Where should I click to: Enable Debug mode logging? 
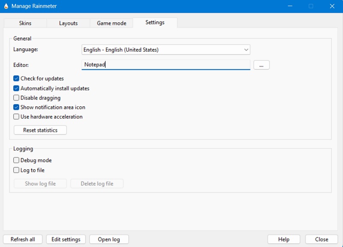click(x=16, y=160)
